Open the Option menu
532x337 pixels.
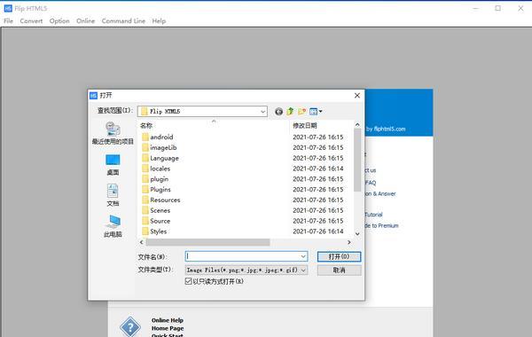(x=59, y=21)
